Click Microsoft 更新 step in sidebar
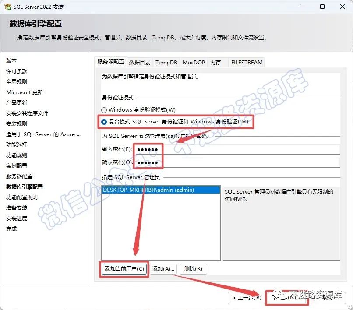Image resolution: width=353 pixels, height=310 pixels. click(x=25, y=92)
